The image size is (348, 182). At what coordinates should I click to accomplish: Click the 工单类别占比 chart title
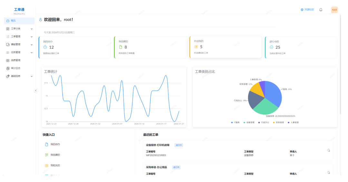tap(205, 72)
